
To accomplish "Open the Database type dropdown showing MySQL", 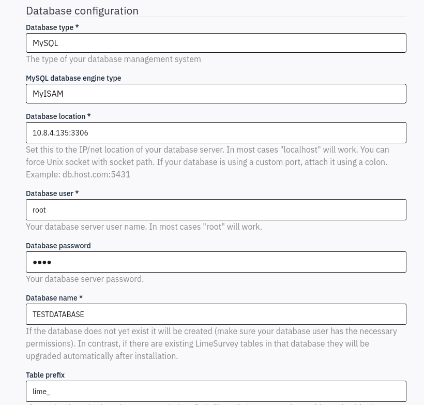I will [x=216, y=43].
